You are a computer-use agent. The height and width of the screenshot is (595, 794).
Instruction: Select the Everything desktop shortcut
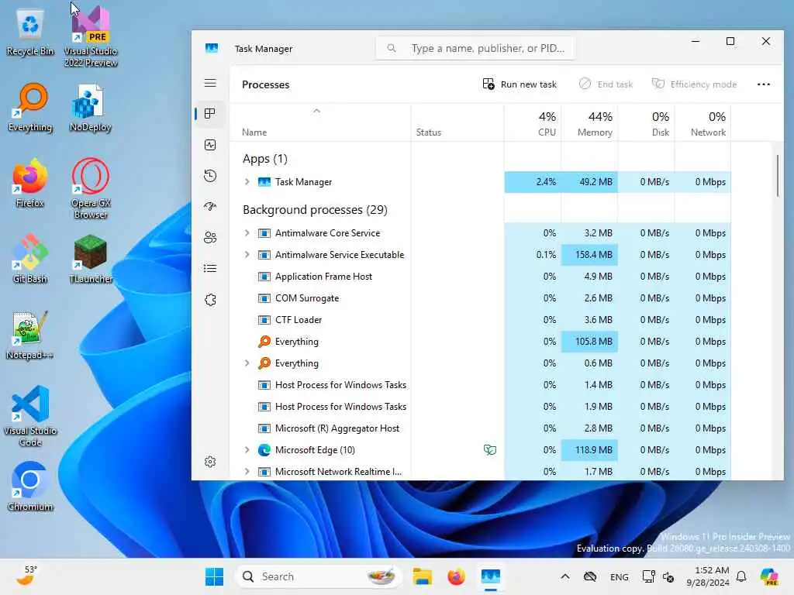[x=30, y=107]
